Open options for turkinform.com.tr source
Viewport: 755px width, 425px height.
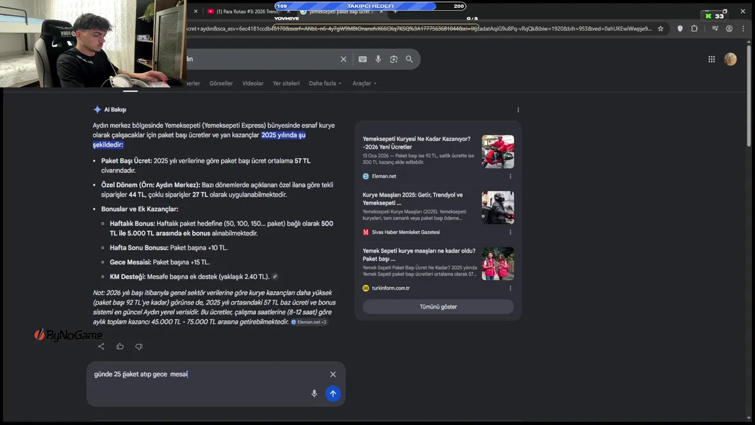coord(510,289)
